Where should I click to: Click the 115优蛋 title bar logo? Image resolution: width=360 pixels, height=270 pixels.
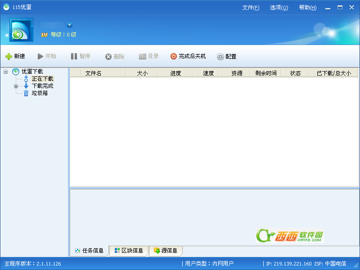6,7
